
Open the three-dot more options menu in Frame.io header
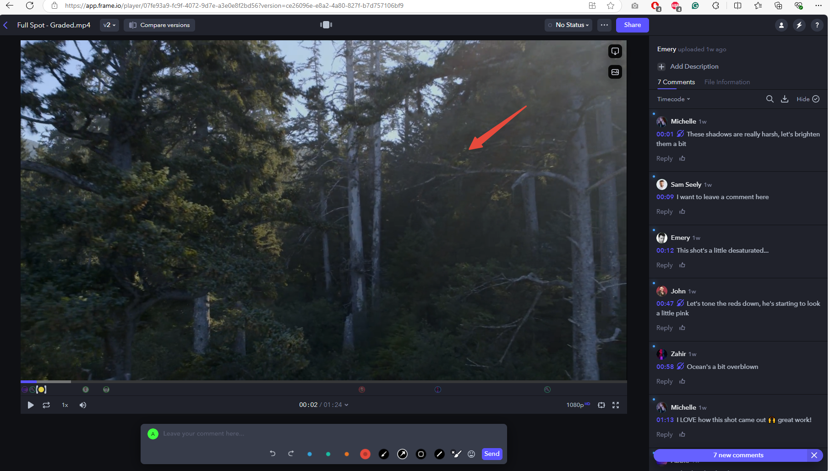tap(605, 25)
